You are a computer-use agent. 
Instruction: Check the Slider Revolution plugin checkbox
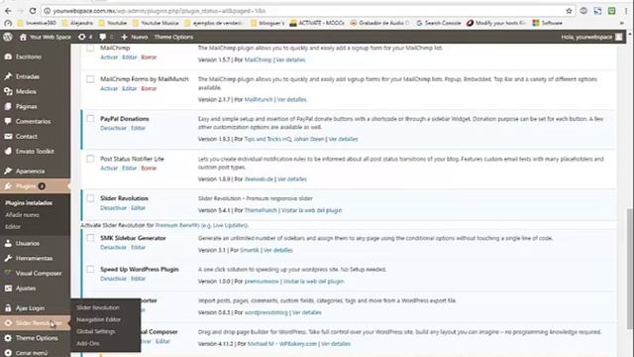click(90, 198)
